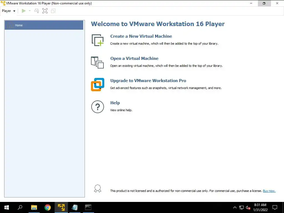Click the Create a New Virtual Machine icon
Viewport: 284px width, 213px height.
pos(97,40)
